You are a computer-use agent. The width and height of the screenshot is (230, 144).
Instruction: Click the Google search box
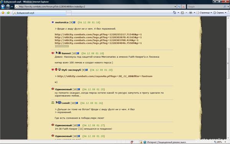coord(205,7)
